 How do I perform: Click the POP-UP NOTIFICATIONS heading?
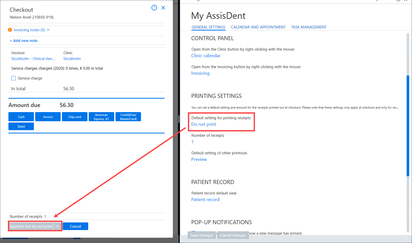(x=222, y=222)
